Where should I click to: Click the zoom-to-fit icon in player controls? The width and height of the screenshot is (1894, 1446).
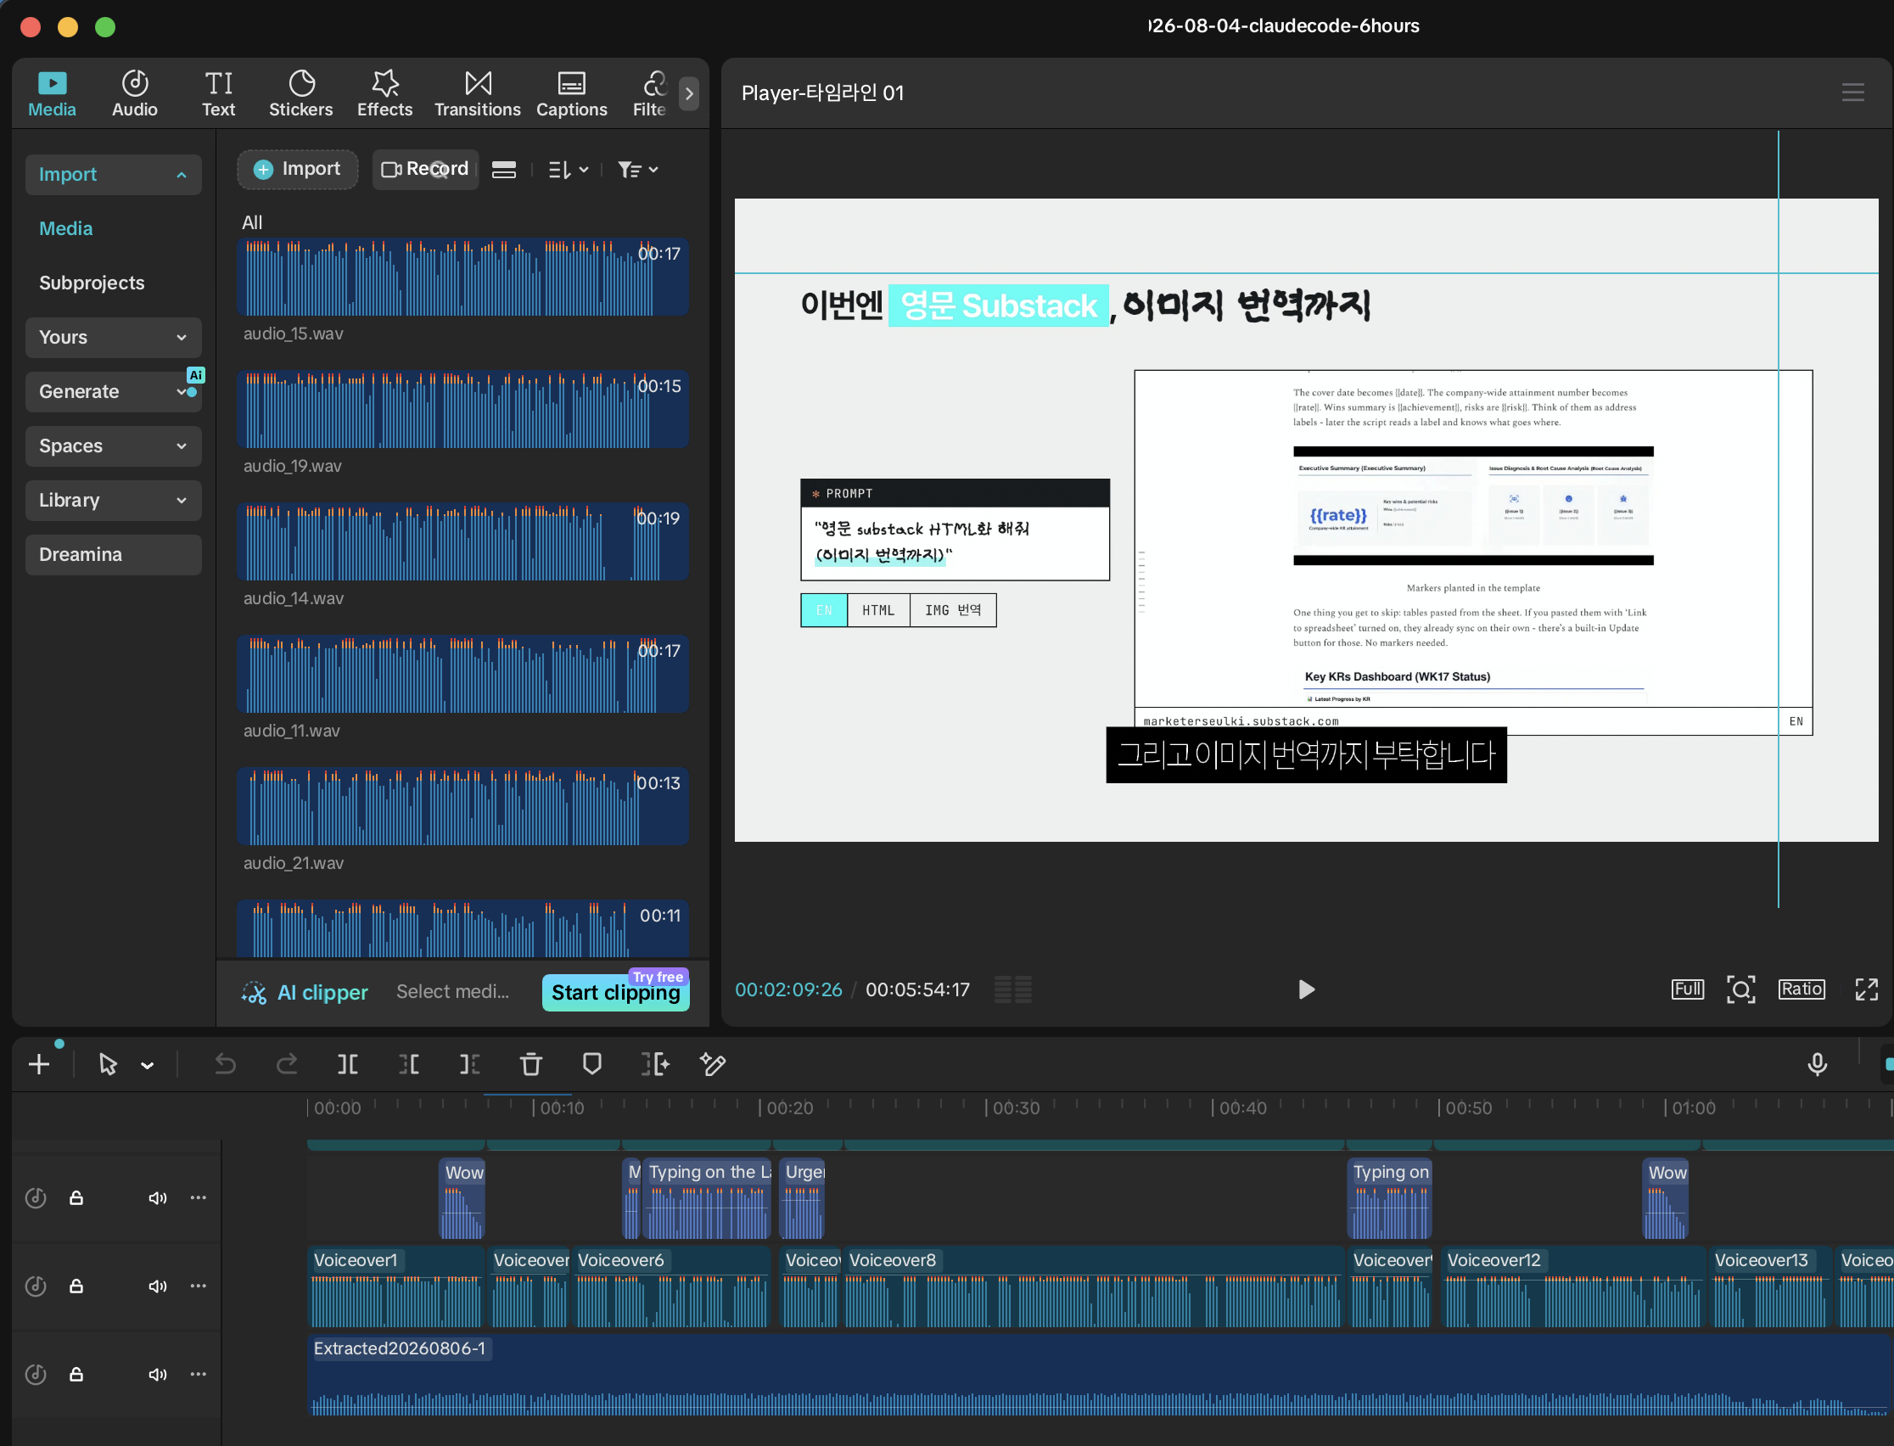[x=1740, y=989]
